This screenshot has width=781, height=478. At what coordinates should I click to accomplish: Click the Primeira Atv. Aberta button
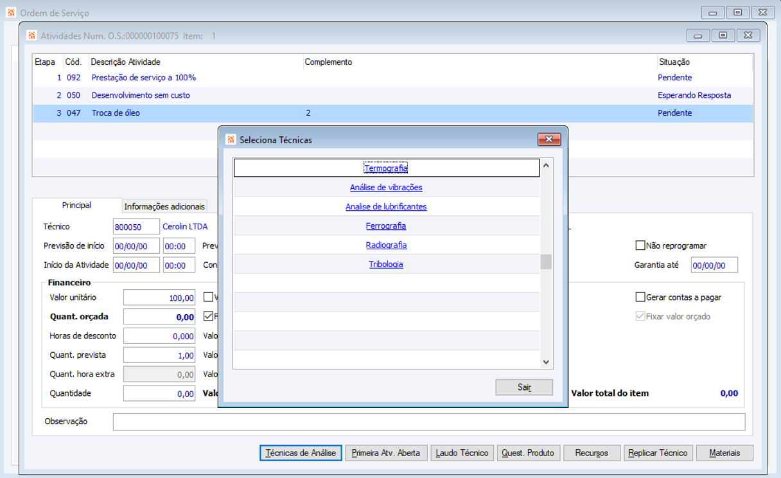(386, 453)
